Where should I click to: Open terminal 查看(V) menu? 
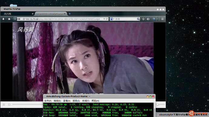(67, 101)
